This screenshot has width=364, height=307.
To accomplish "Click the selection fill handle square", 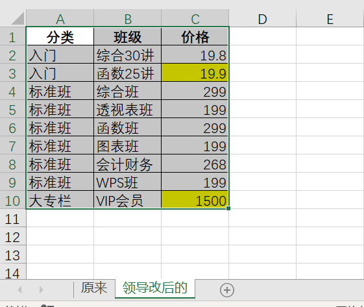I will coord(228,208).
